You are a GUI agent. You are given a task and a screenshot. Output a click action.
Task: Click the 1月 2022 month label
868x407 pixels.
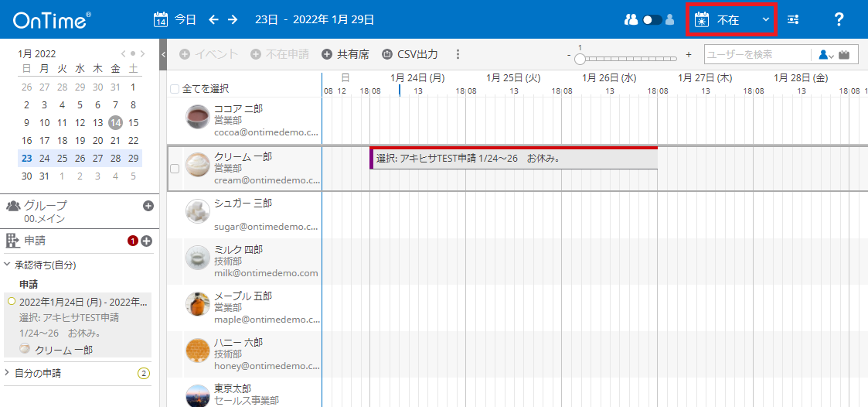[x=36, y=54]
